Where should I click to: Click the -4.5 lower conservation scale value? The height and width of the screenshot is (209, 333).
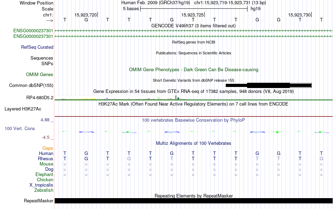(46, 137)
